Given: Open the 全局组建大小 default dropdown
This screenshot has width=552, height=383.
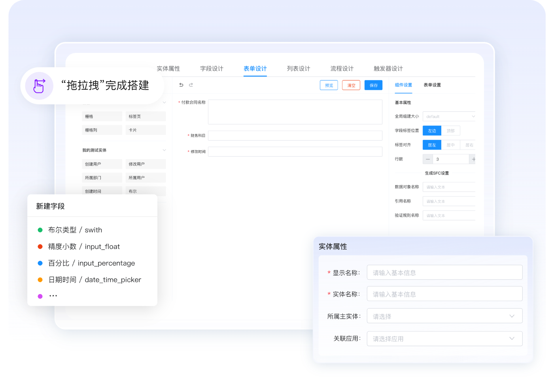Looking at the screenshot, I should pyautogui.click(x=449, y=116).
